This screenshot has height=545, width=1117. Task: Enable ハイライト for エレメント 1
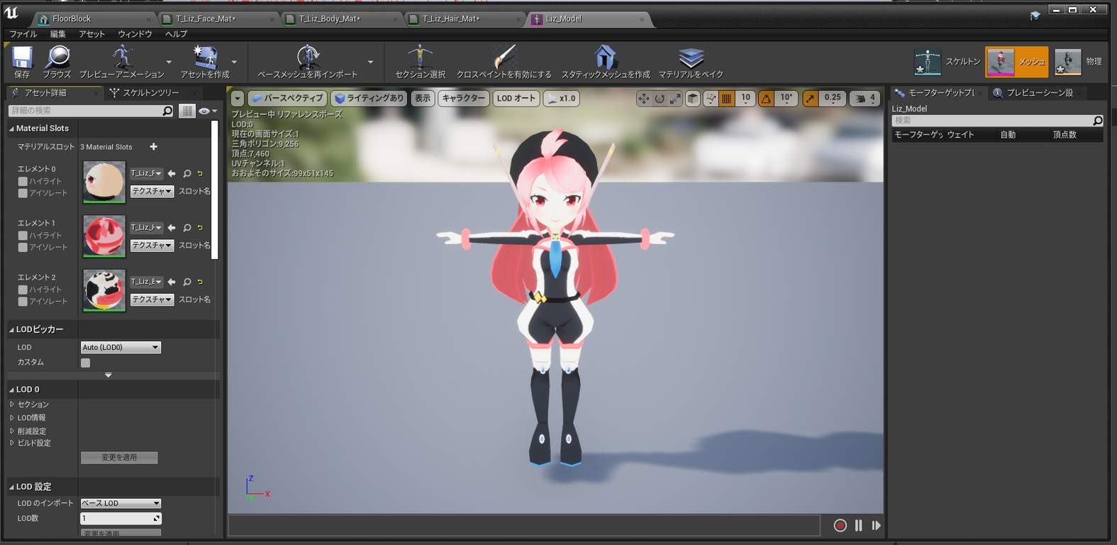[23, 236]
